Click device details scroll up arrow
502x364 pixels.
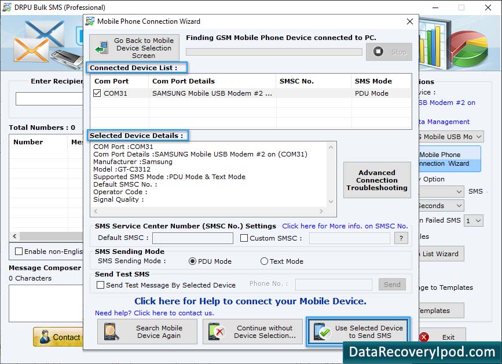(x=331, y=147)
